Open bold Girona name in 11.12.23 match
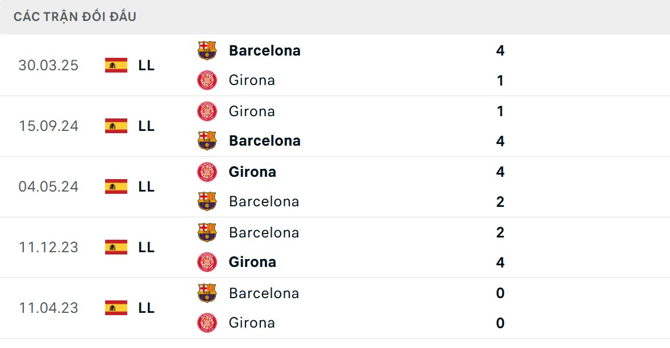This screenshot has height=348, width=670. tap(252, 262)
